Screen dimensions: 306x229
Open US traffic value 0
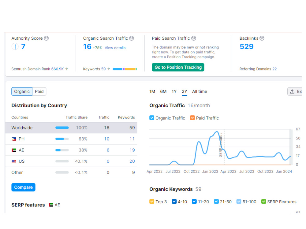(108, 161)
